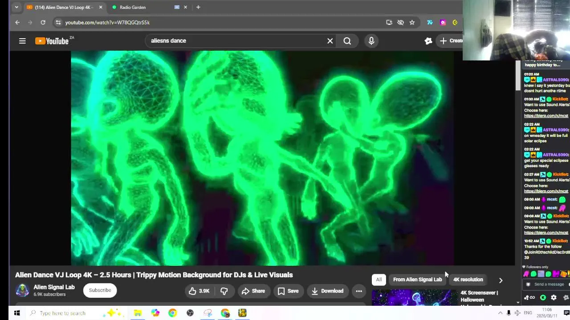Bookmark this page with the star

[412, 22]
